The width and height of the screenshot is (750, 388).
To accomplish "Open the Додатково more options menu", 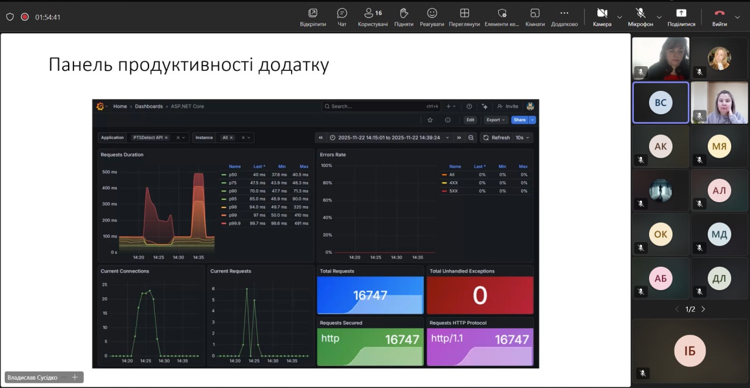I will pos(564,13).
